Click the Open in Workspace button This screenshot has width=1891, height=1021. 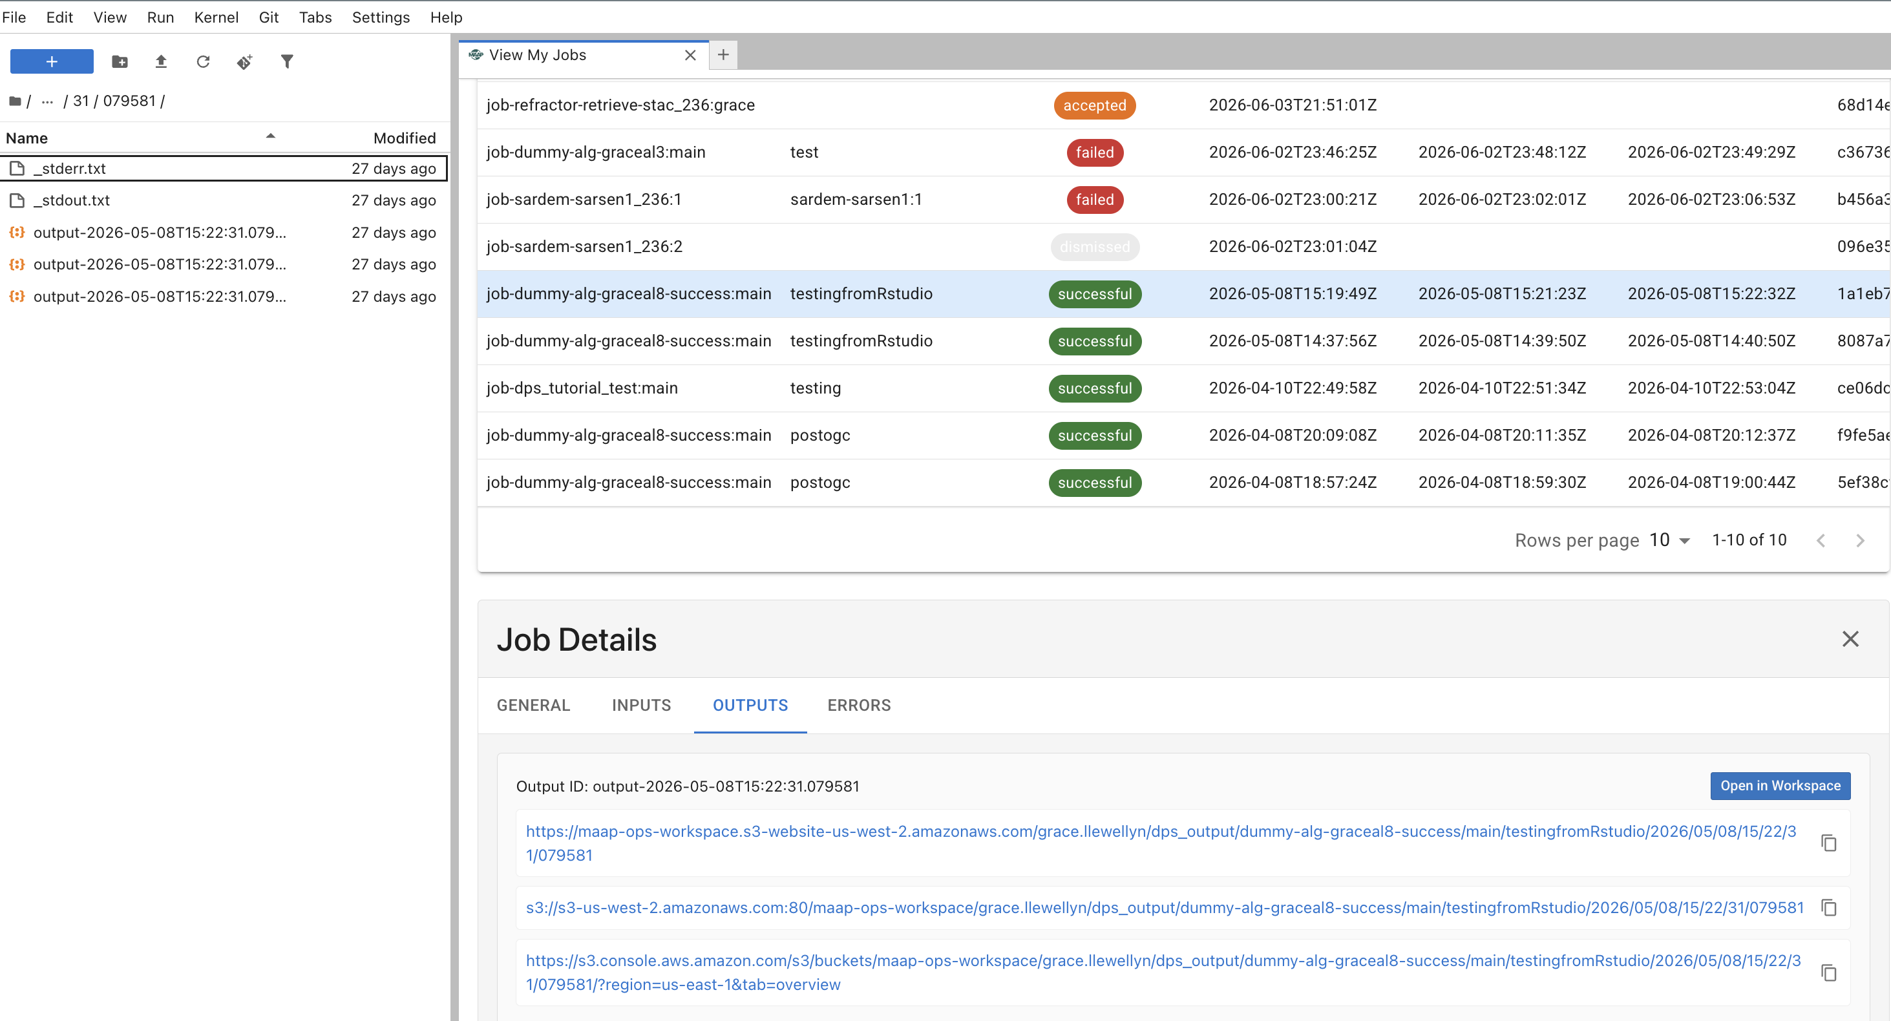[1780, 785]
